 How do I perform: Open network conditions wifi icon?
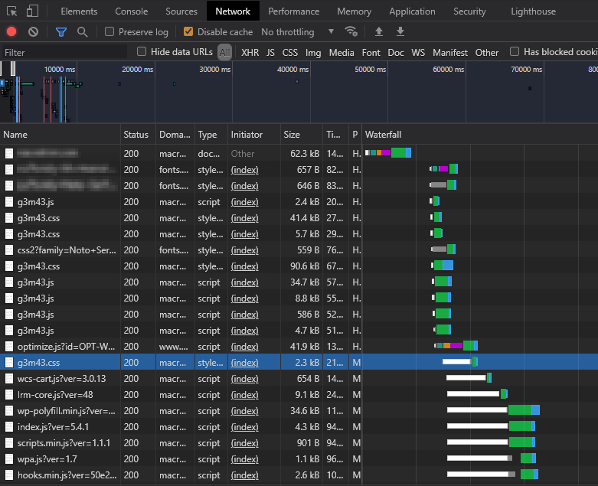(351, 32)
